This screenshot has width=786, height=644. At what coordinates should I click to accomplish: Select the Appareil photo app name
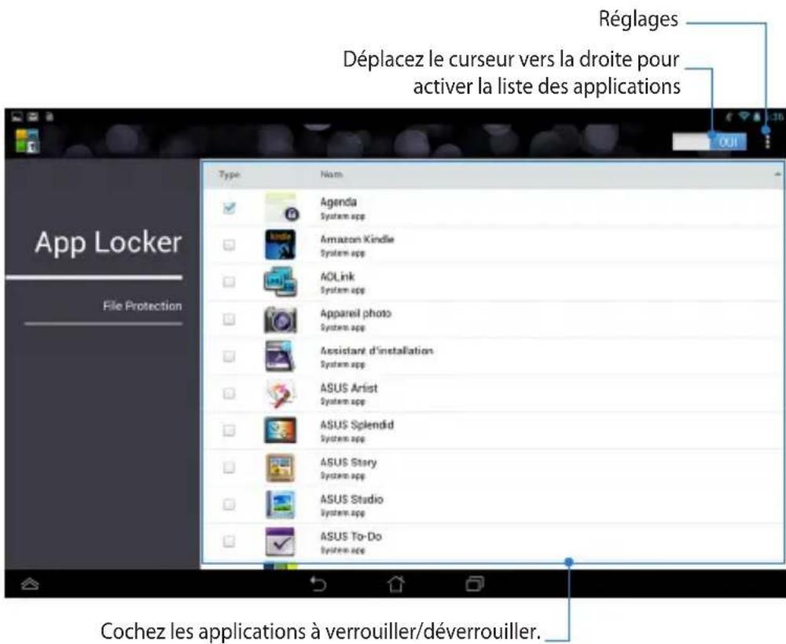(355, 313)
